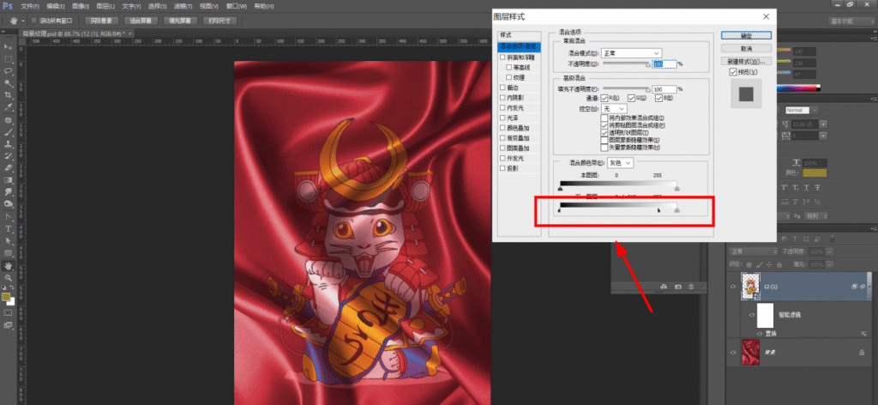878x405 pixels.
Task: Select the Magic Wand tool
Action: [9, 83]
